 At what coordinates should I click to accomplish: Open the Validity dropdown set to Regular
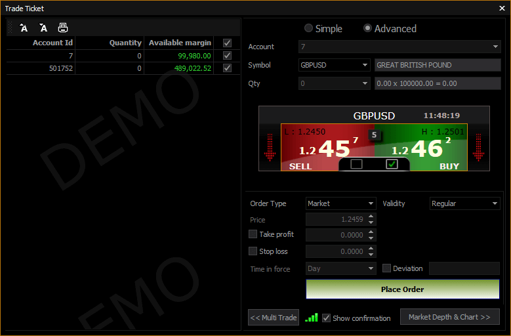tap(464, 203)
